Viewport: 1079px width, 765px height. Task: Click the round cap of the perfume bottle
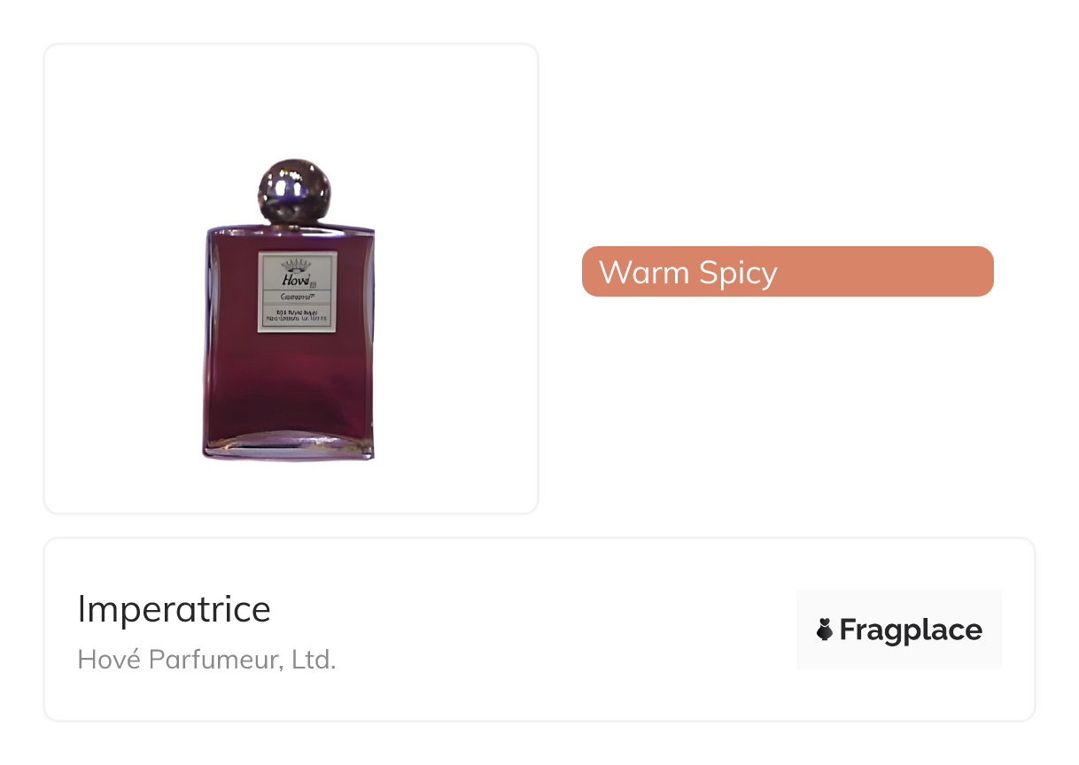(x=293, y=189)
